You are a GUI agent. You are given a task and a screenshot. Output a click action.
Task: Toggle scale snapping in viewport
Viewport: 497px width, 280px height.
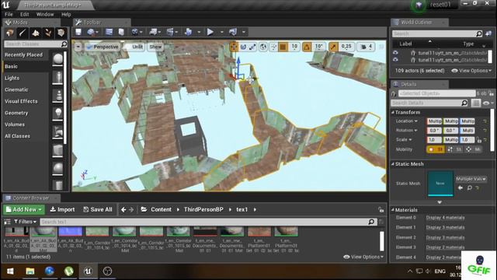(x=333, y=47)
